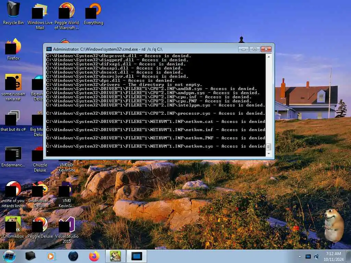Open the taskbar clock showing 7:12 AM
Viewport: 351px width, 263px height.
[x=333, y=256]
